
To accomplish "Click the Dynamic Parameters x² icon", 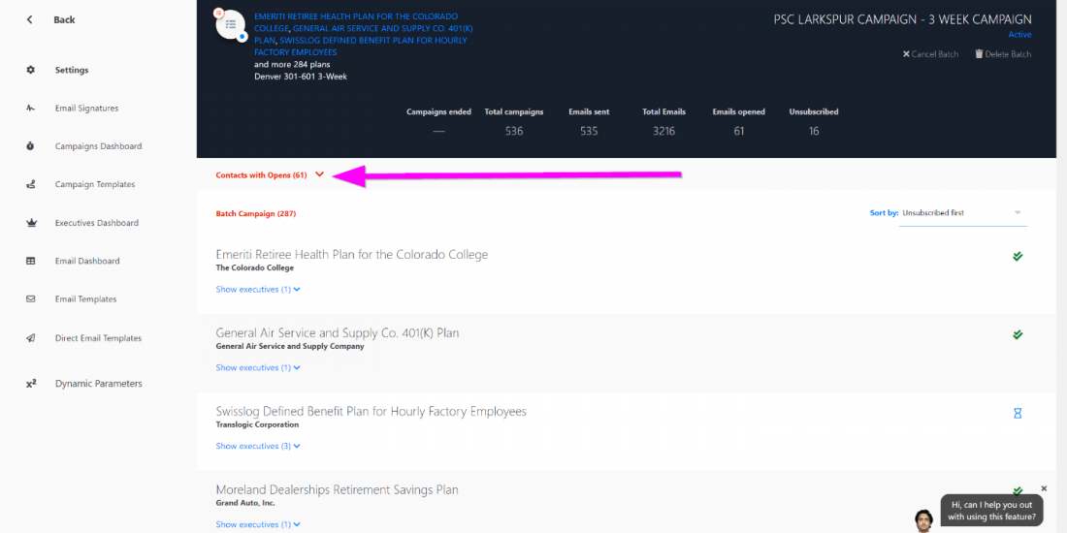I will pos(31,384).
